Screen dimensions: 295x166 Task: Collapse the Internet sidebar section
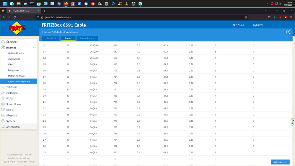(x=35, y=48)
